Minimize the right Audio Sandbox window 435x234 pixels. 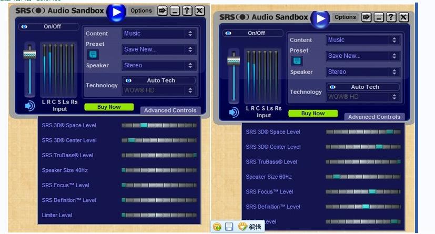(379, 17)
